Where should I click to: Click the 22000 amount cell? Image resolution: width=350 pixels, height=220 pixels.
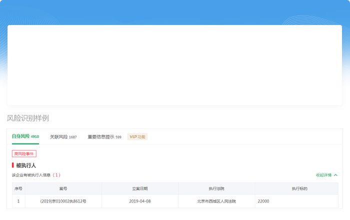coord(263,201)
